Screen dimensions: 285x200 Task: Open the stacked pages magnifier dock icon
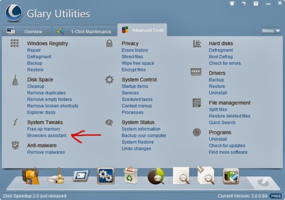pyautogui.click(x=206, y=176)
